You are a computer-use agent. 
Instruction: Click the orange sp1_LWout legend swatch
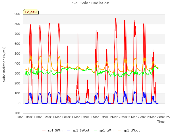(x=119, y=131)
